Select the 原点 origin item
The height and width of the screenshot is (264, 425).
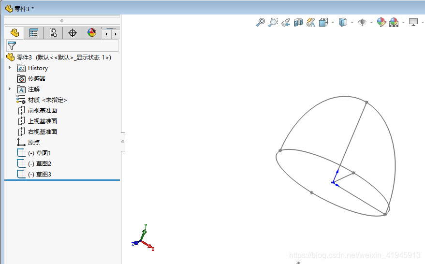(x=28, y=142)
